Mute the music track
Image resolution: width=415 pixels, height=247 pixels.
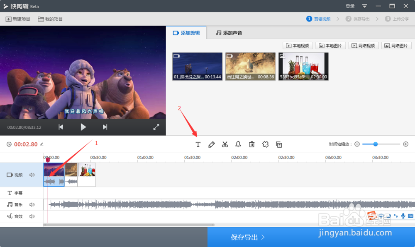(32, 204)
